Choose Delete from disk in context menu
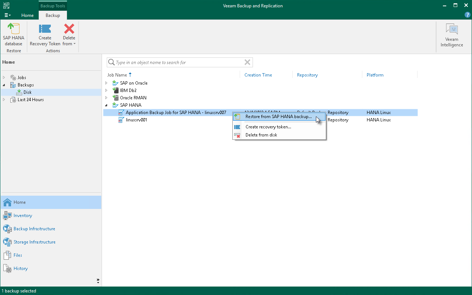This screenshot has height=295, width=472. (x=279, y=135)
